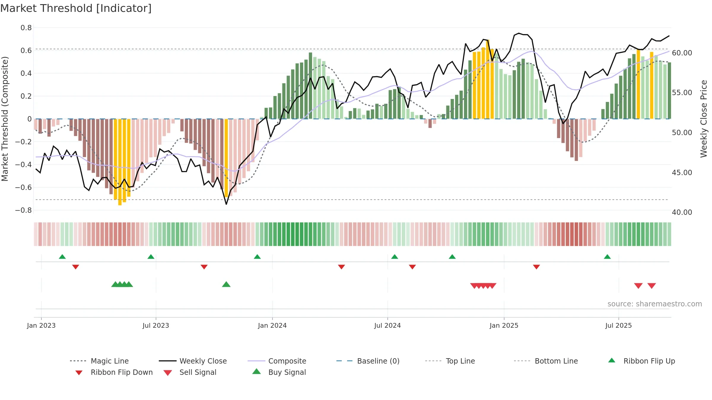This screenshot has width=712, height=400.
Task: Click the Jul 2024 x-axis label
Action: tap(387, 325)
